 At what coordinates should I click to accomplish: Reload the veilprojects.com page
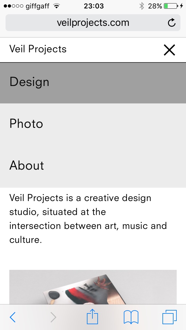tap(172, 23)
